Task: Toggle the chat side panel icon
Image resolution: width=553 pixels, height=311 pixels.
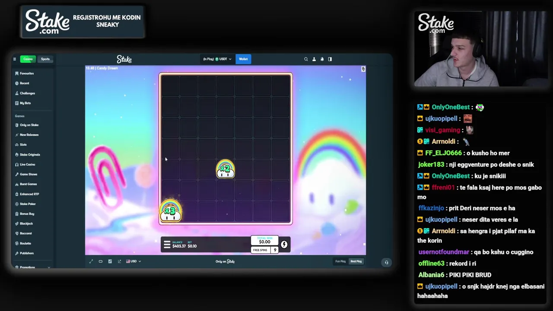Action: click(x=330, y=59)
